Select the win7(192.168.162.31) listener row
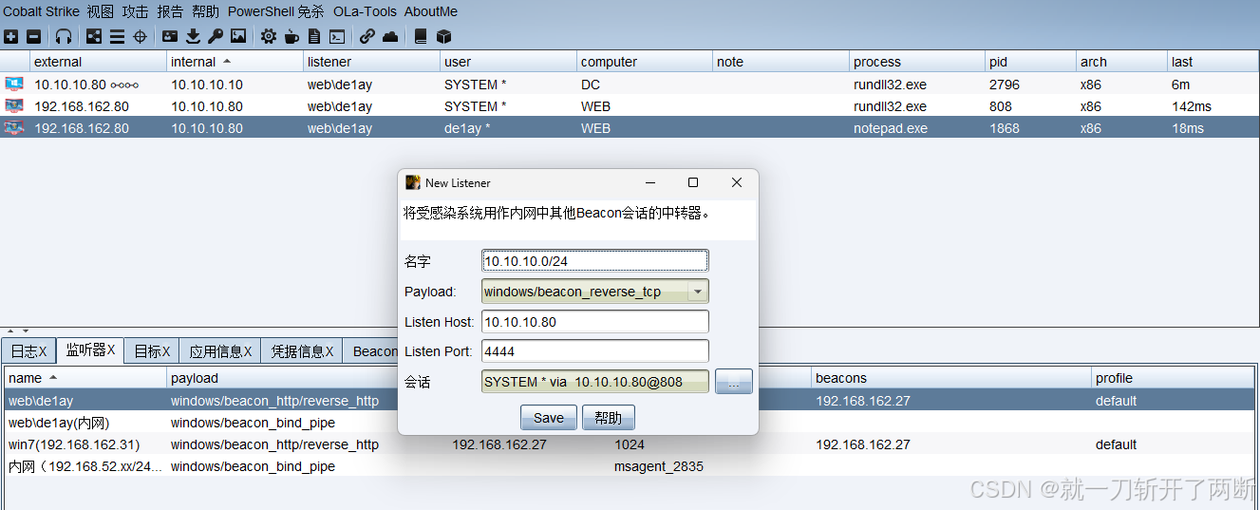This screenshot has height=510, width=1260. (630, 444)
